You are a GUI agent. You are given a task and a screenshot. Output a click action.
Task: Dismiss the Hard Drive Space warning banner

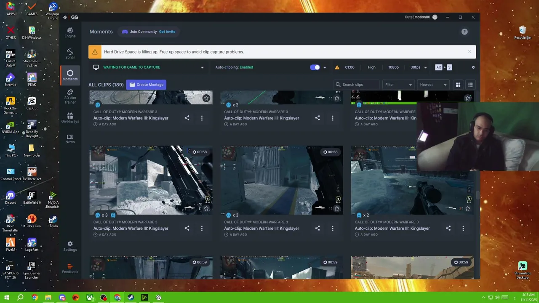tap(470, 52)
